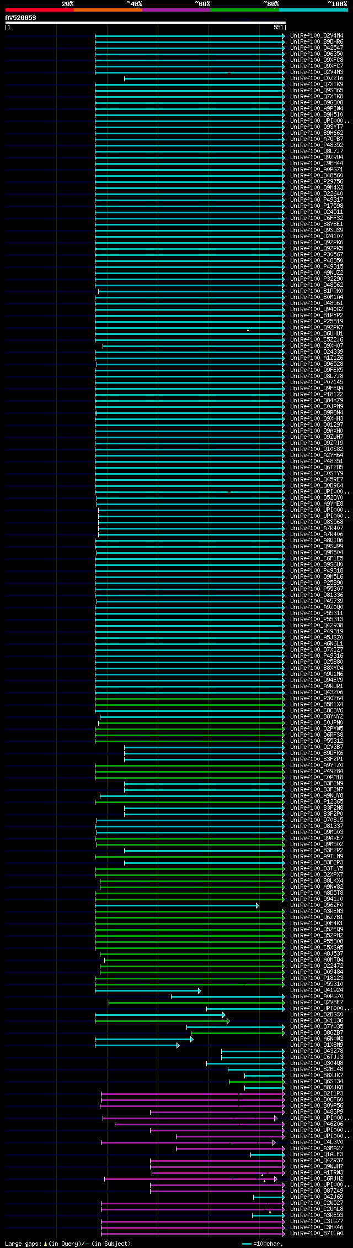Select the UniRef100_Q2PYW5 label

(317, 729)
